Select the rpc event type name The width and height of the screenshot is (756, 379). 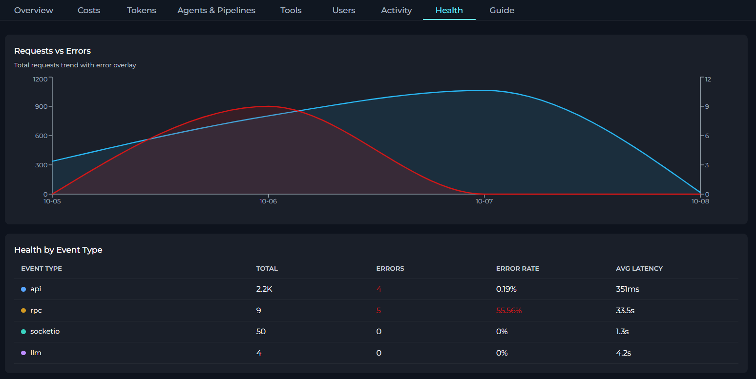click(x=36, y=310)
